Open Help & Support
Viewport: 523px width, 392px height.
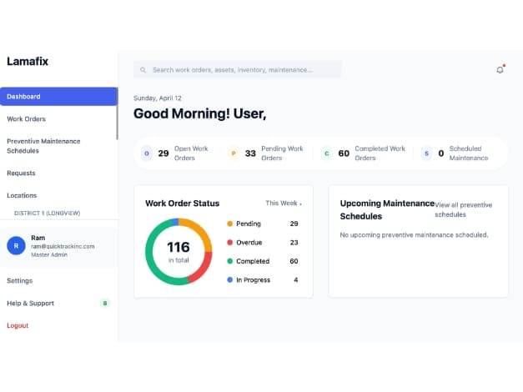pos(30,304)
